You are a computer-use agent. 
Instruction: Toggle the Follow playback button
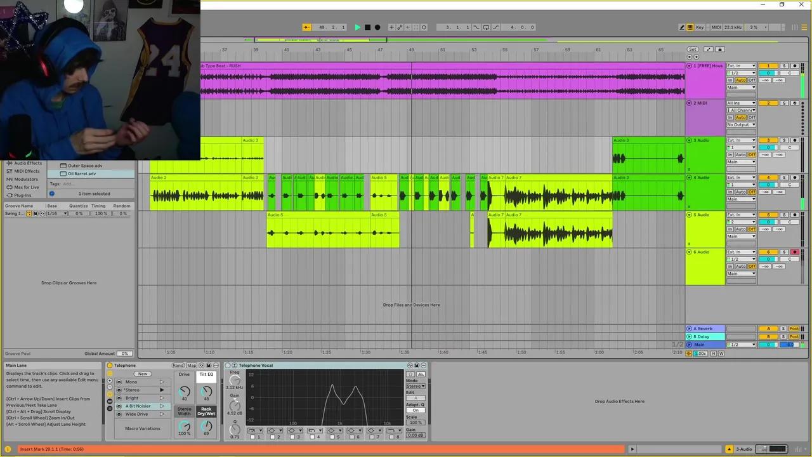point(306,27)
